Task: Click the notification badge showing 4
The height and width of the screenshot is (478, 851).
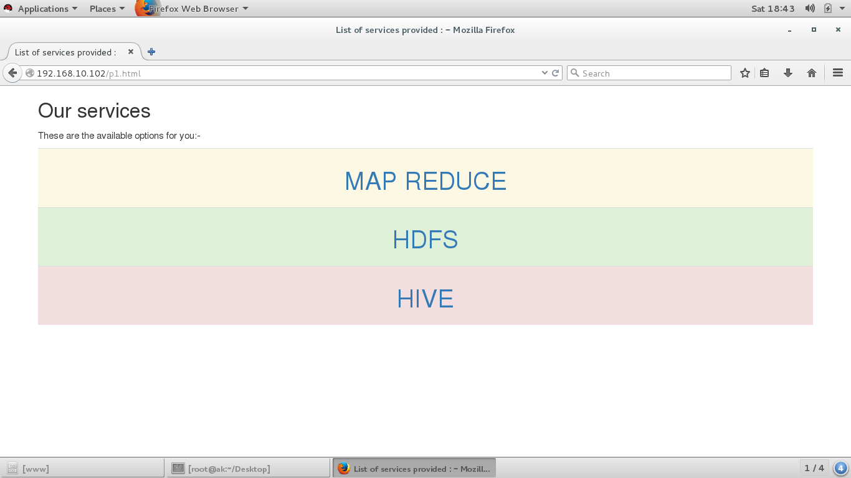Action: [x=840, y=468]
